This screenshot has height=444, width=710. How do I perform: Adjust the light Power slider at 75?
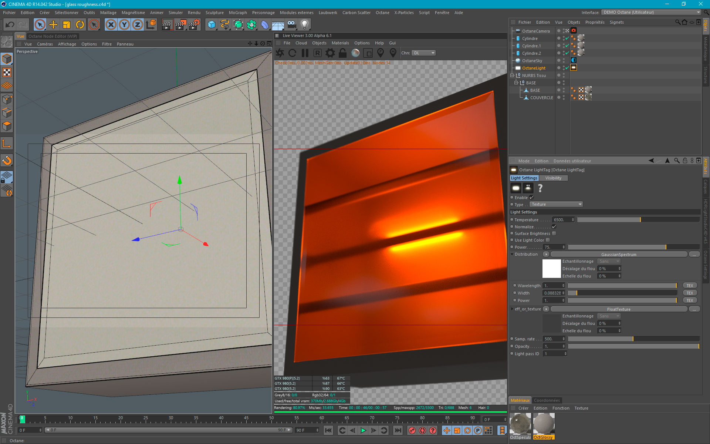pos(633,247)
